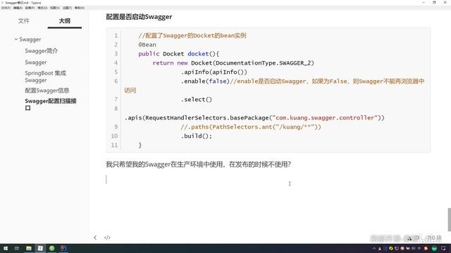Click the 配置是否启动Swagger heading
This screenshot has width=451, height=253.
coord(139,17)
